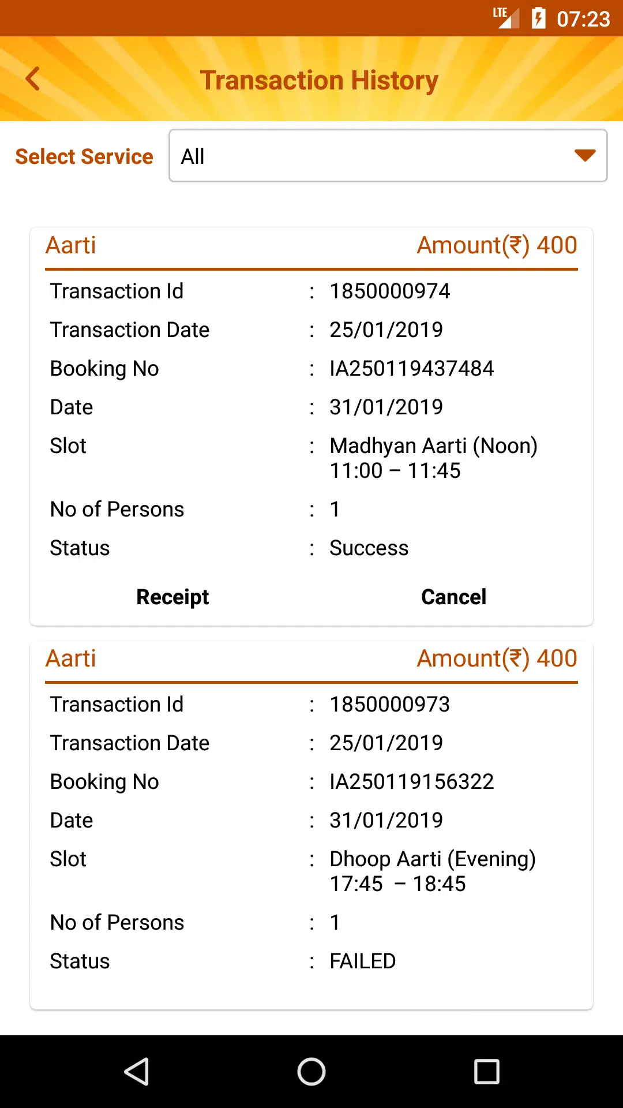Click the 'All' service combo box
623x1108 pixels.
tap(388, 156)
